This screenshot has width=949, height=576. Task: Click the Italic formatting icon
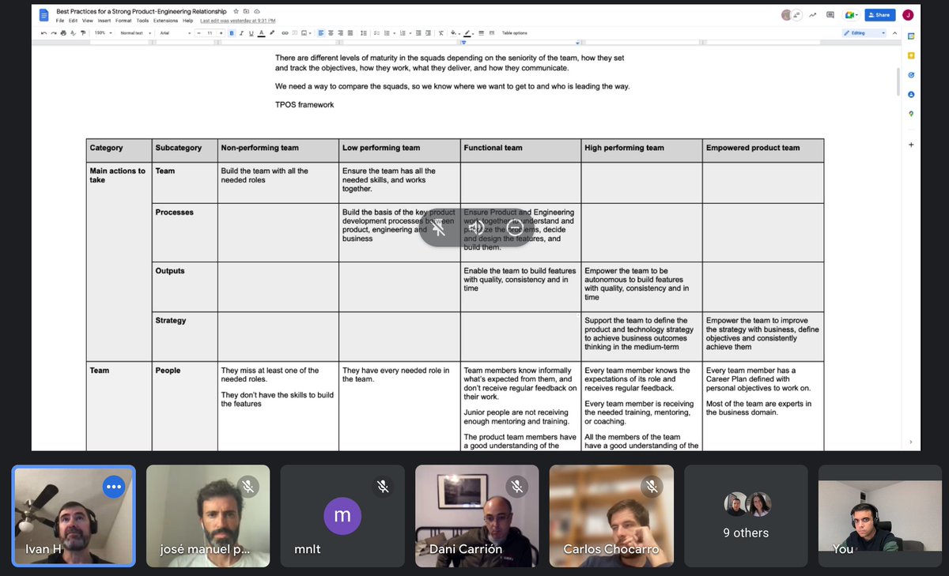(x=241, y=33)
